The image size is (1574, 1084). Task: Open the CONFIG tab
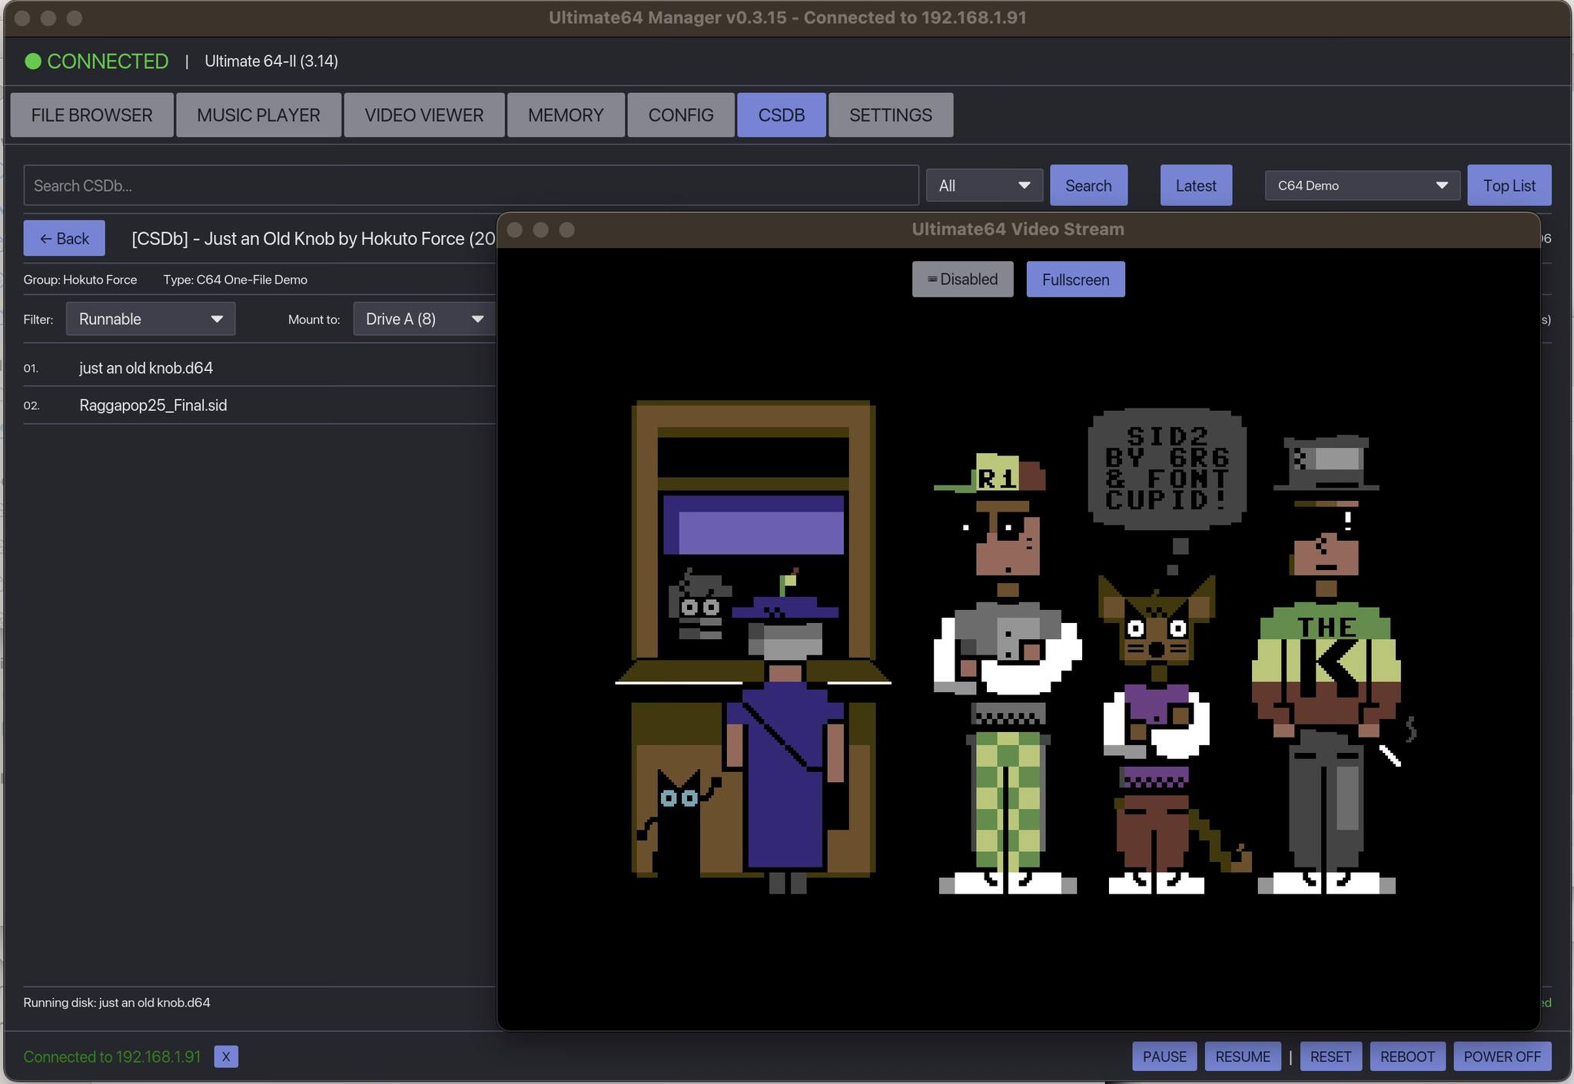tap(681, 115)
